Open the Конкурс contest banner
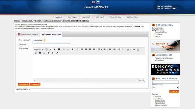 click(x=165, y=69)
